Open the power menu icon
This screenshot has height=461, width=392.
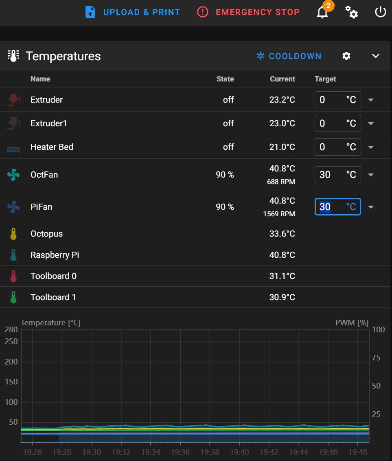[x=380, y=12]
